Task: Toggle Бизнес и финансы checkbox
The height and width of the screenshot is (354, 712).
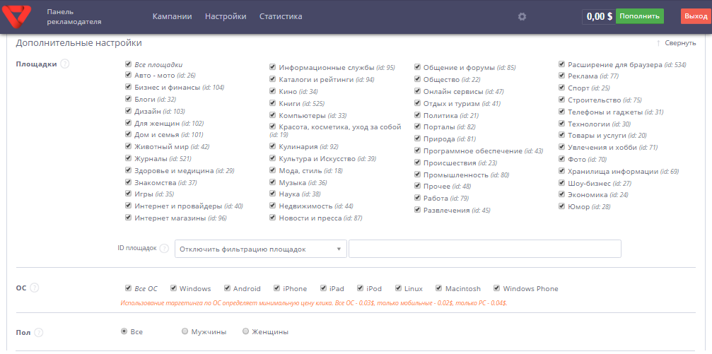Action: [128, 87]
